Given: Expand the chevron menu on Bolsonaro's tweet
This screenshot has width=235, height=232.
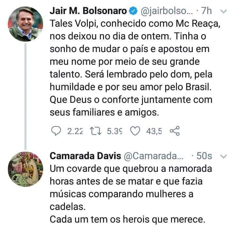Looking at the screenshot, I should pos(224,11).
